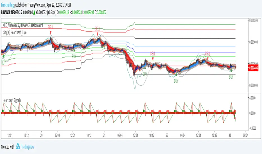262x154 pixels.
Task: Click the high value H:0.008423
Action: (76, 13)
